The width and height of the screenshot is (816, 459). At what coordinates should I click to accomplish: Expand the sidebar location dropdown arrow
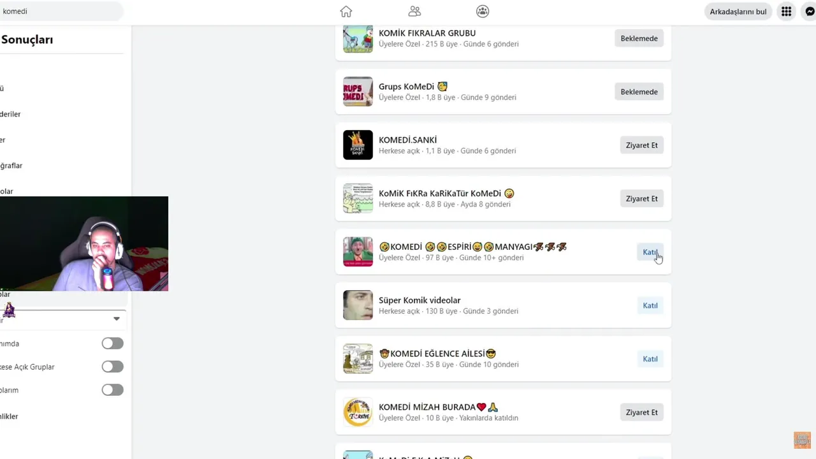(x=117, y=319)
